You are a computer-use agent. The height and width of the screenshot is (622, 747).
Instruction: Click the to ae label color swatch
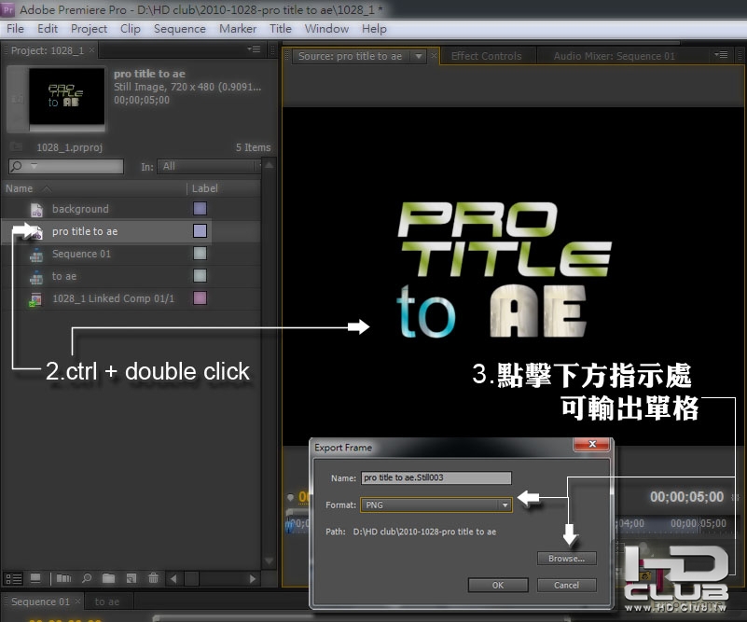[201, 276]
